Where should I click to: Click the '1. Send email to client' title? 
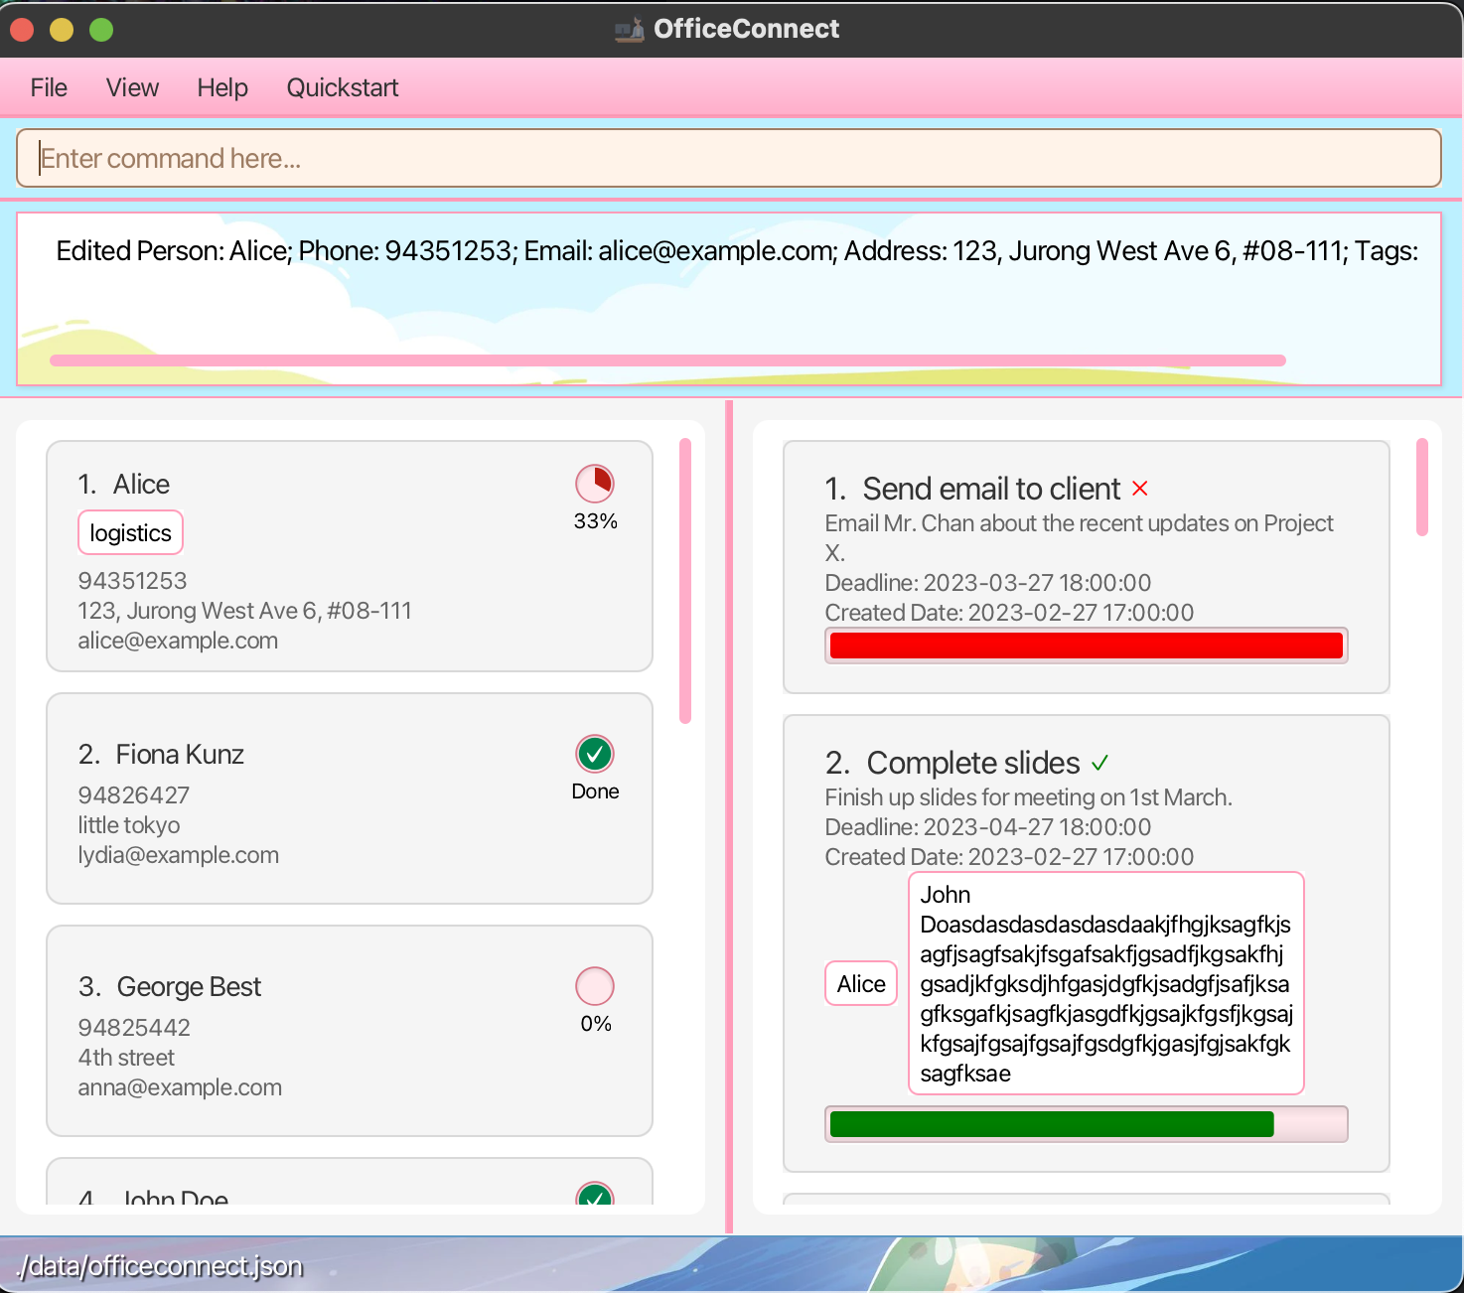tap(972, 489)
